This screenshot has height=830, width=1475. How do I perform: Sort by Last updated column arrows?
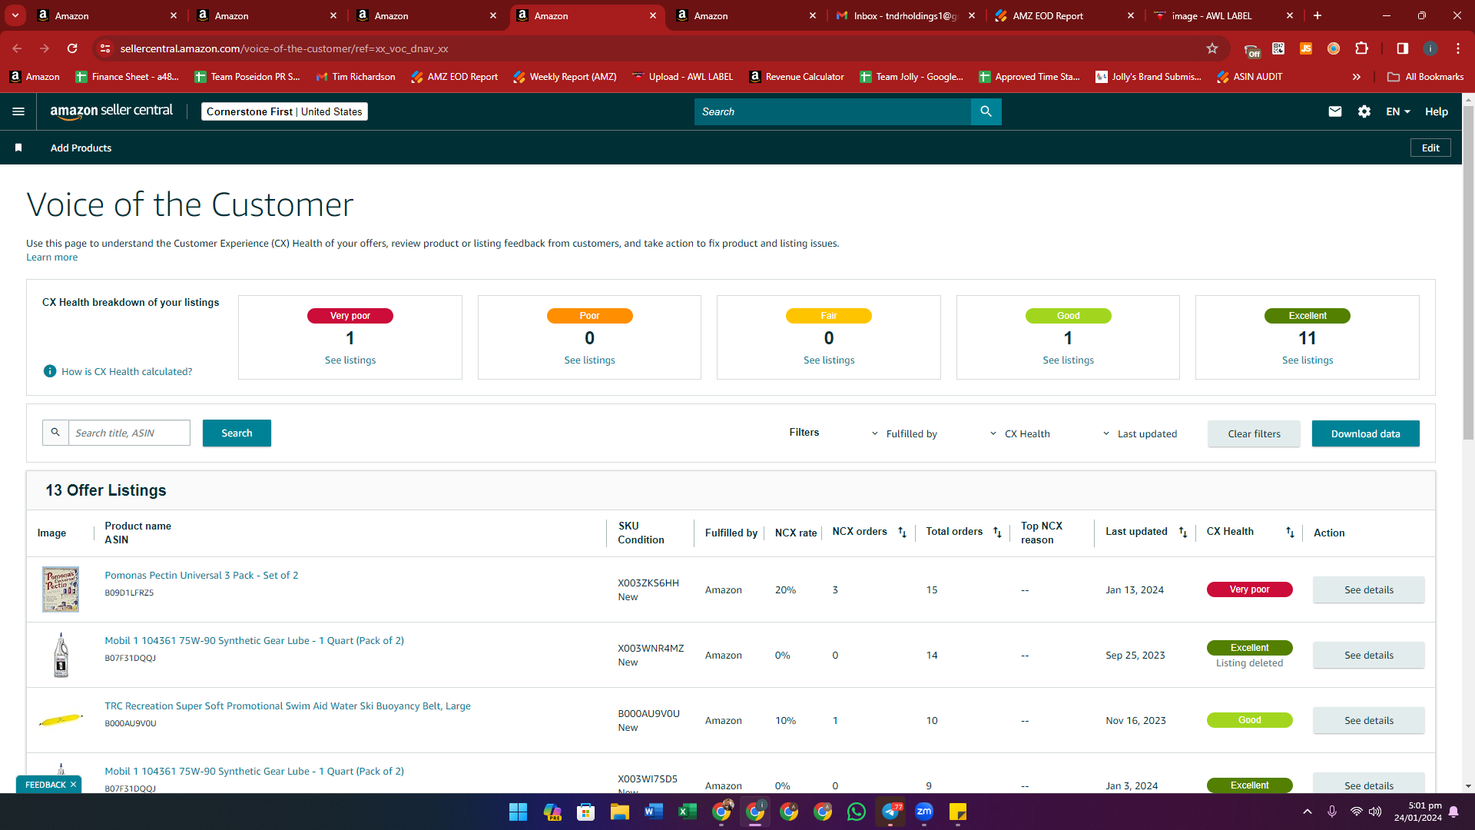1183,532
